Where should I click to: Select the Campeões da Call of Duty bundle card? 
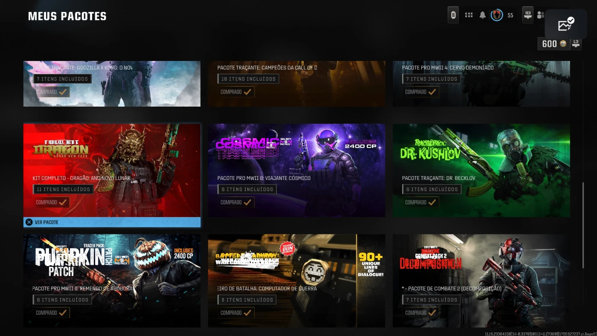point(296,84)
